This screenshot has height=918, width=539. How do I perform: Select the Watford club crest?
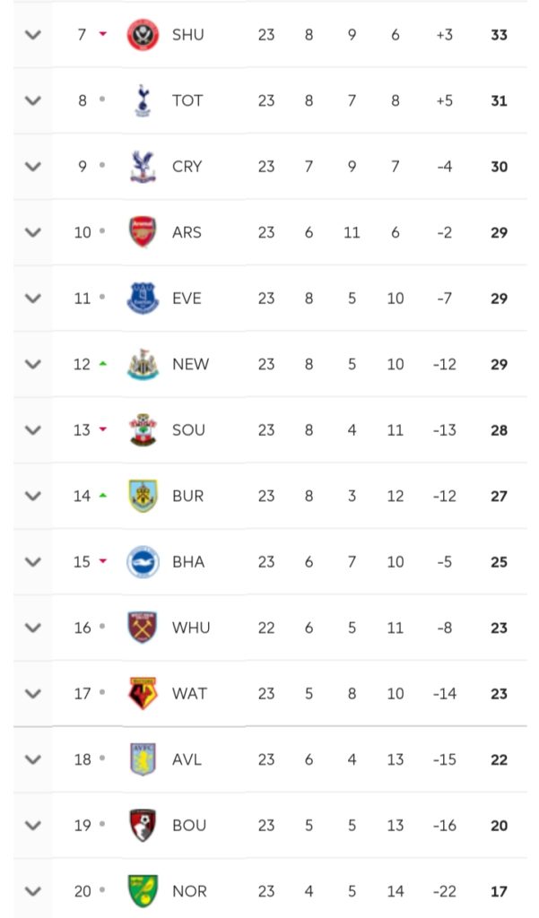[143, 694]
